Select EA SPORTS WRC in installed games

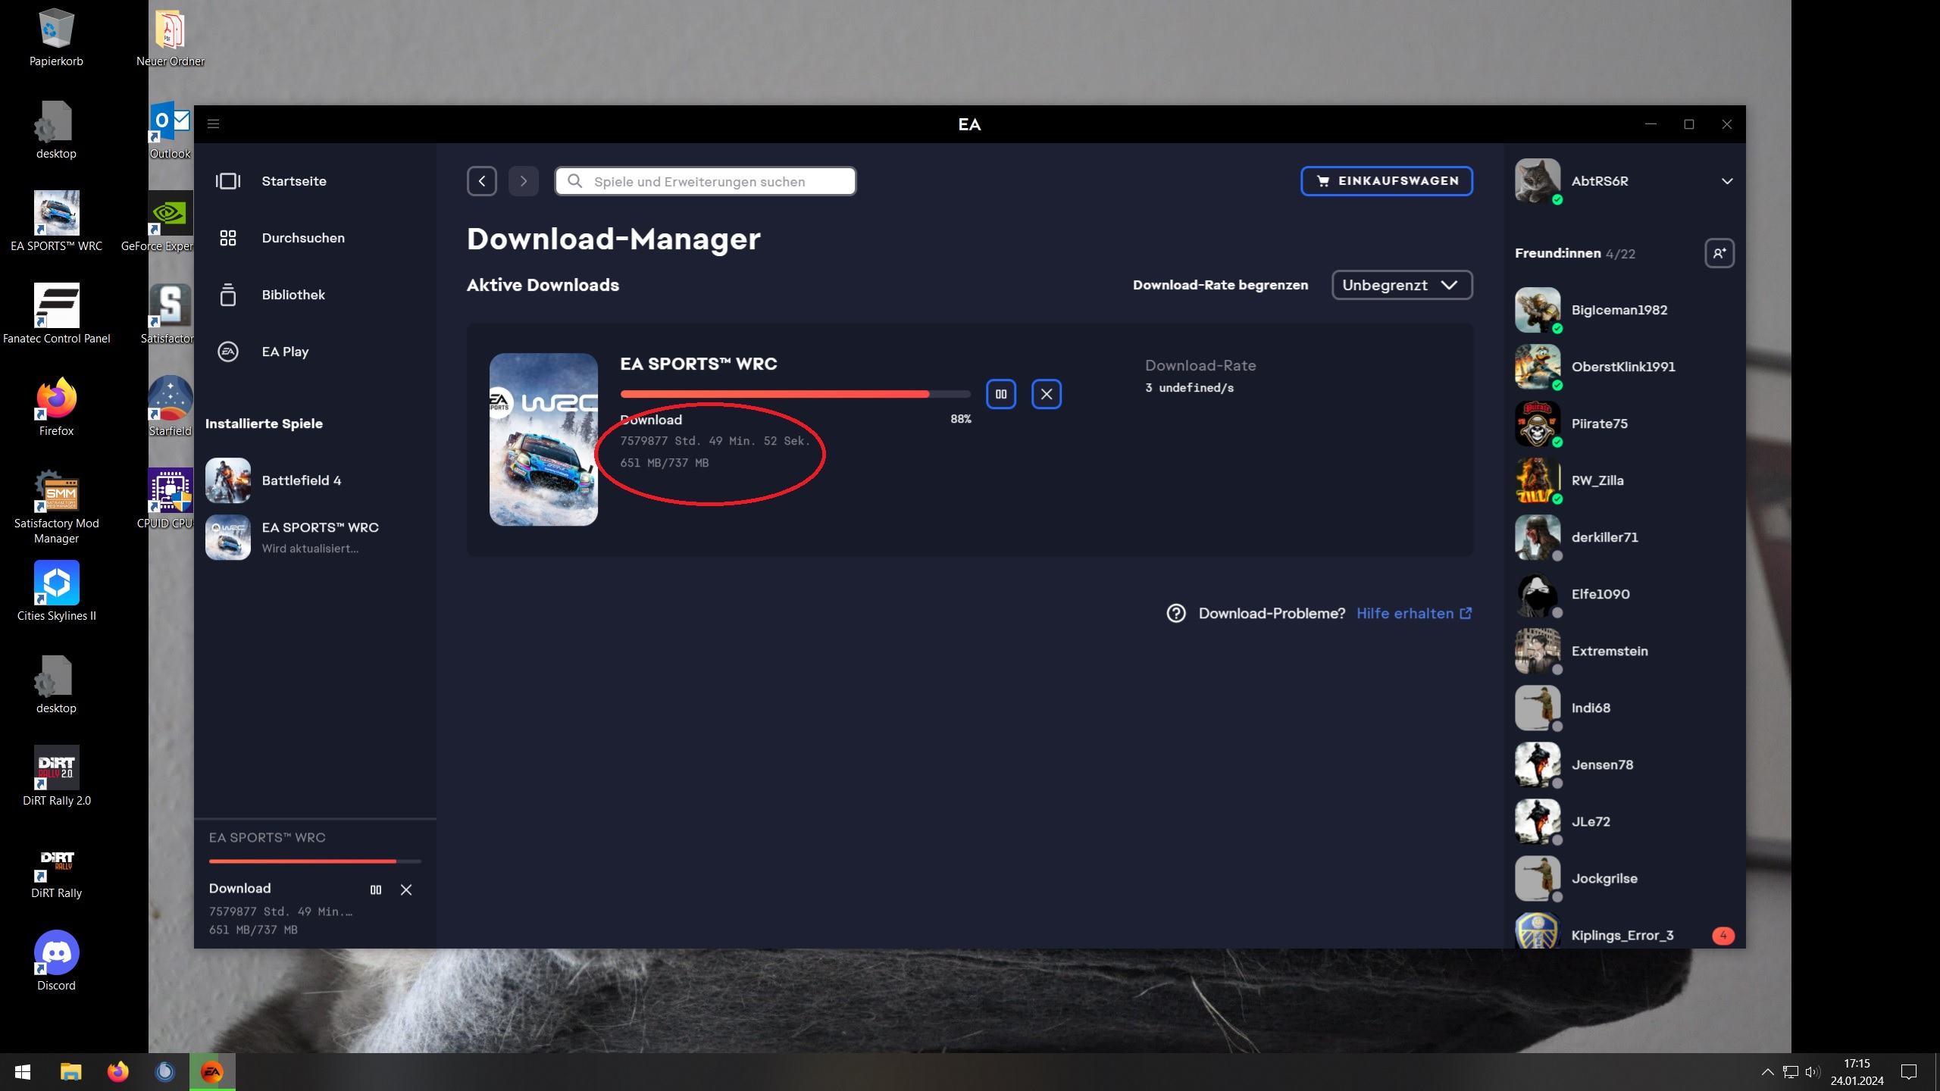314,537
